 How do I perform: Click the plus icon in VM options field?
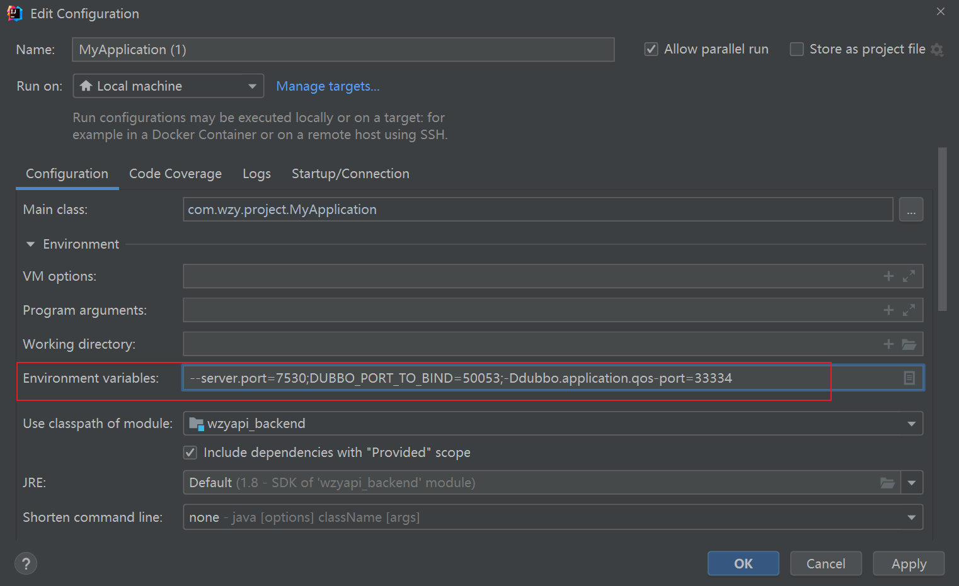[888, 276]
